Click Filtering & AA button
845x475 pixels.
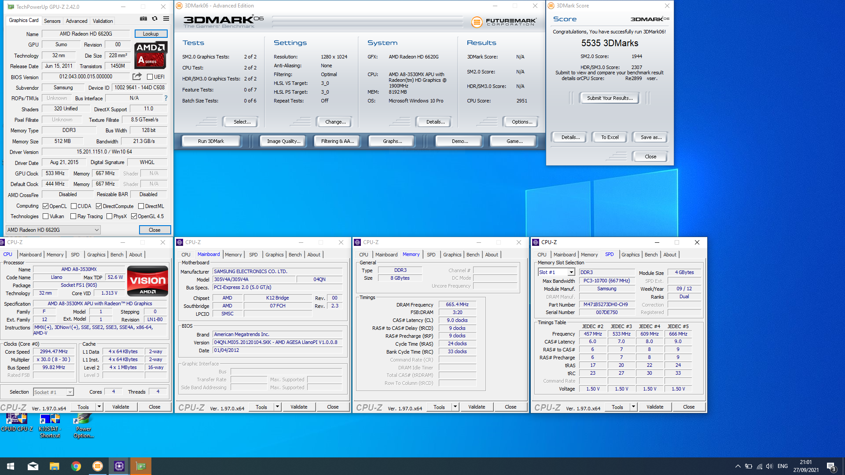click(337, 141)
